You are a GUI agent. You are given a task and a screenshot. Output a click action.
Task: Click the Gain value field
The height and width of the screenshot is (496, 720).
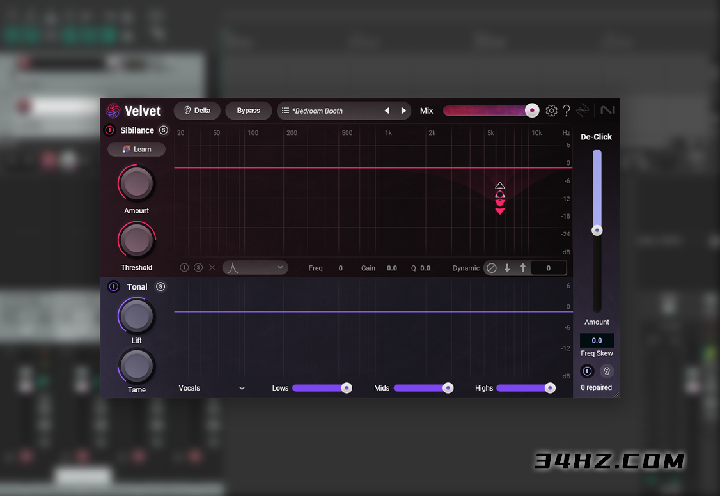point(392,268)
